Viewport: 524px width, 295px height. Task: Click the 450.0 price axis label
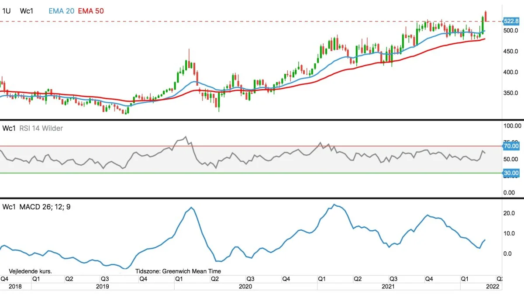(511, 52)
